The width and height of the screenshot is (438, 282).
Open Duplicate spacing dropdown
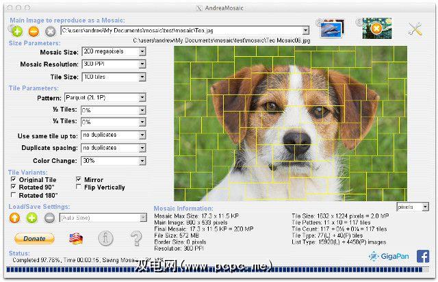tap(142, 148)
